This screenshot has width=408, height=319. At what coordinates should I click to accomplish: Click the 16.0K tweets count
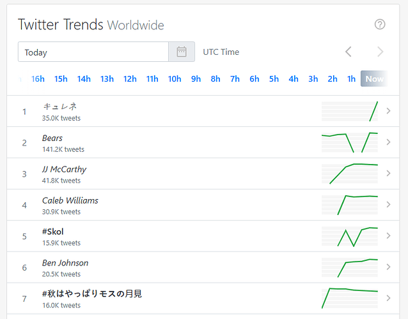pyautogui.click(x=61, y=305)
